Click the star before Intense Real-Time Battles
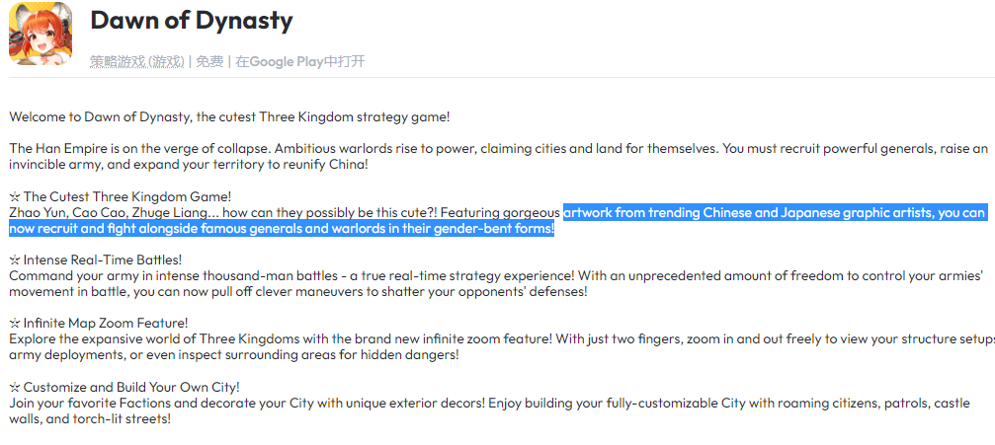The image size is (995, 445). click(x=14, y=260)
